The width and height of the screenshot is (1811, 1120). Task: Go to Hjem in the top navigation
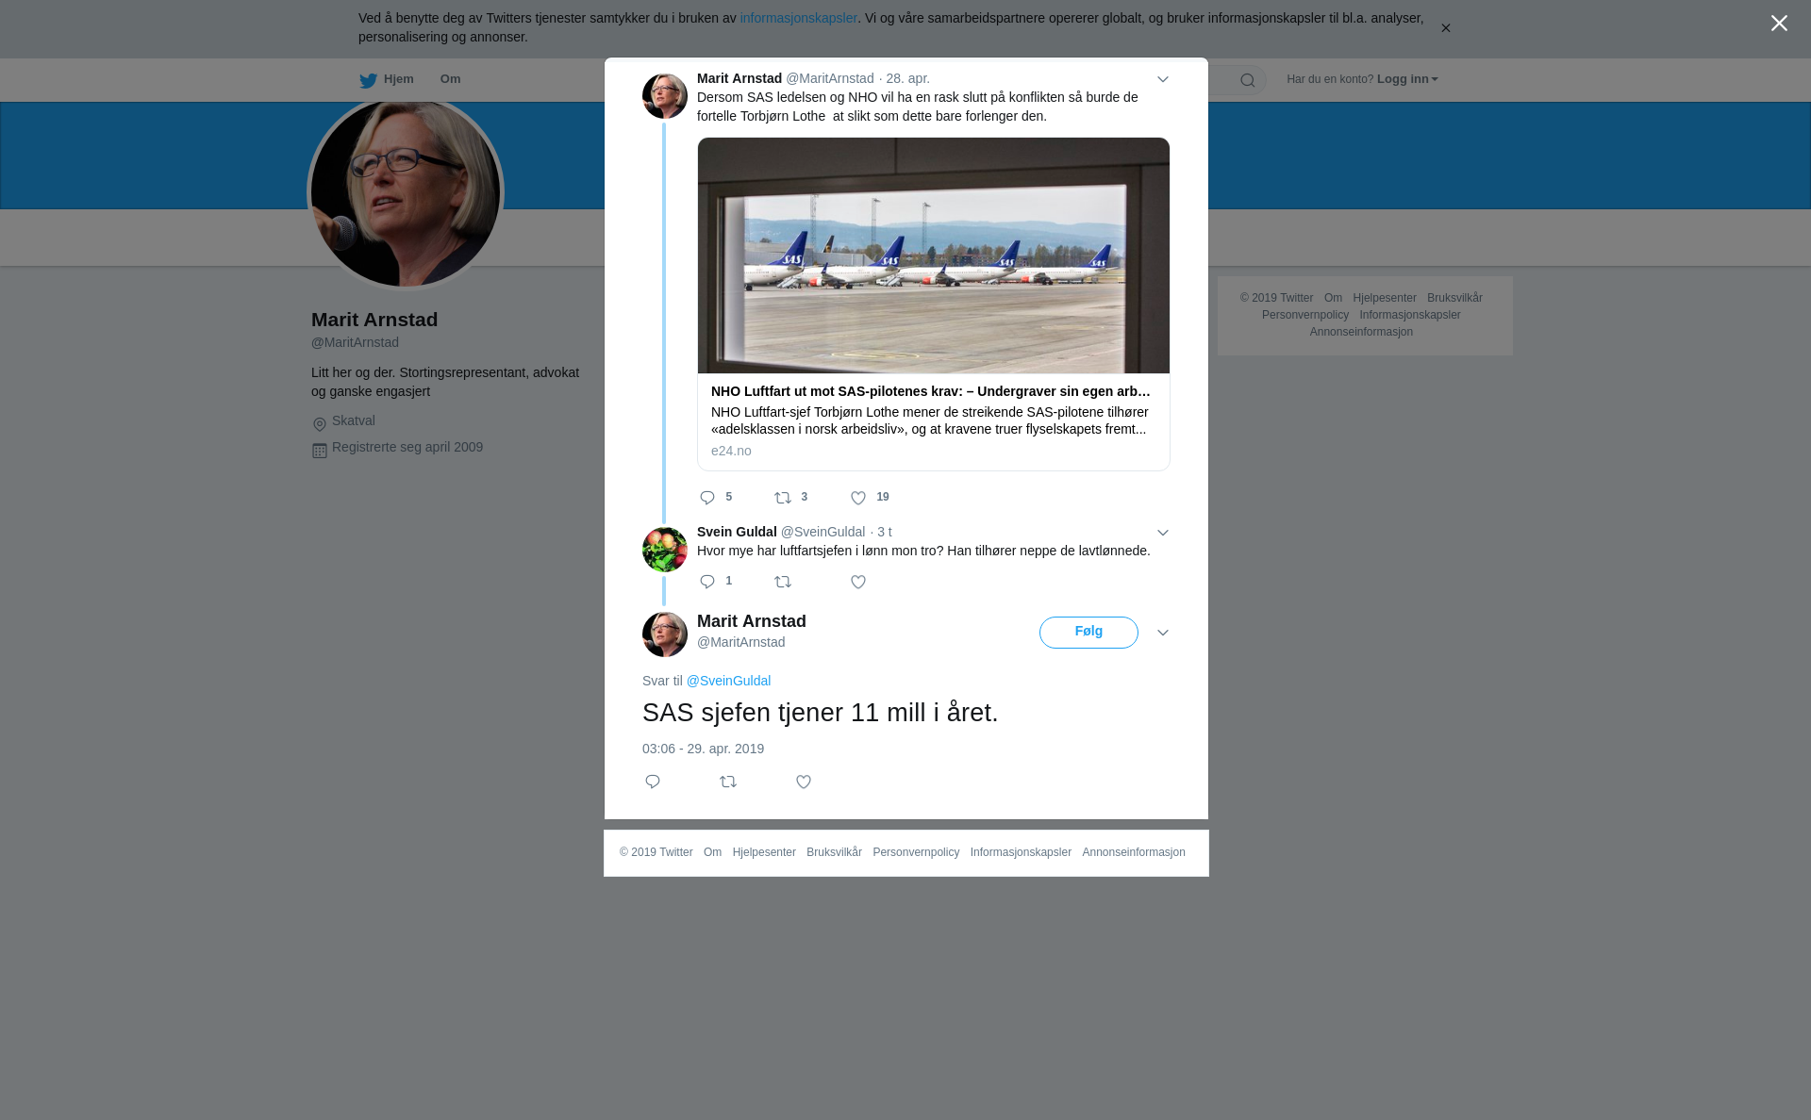(x=387, y=79)
